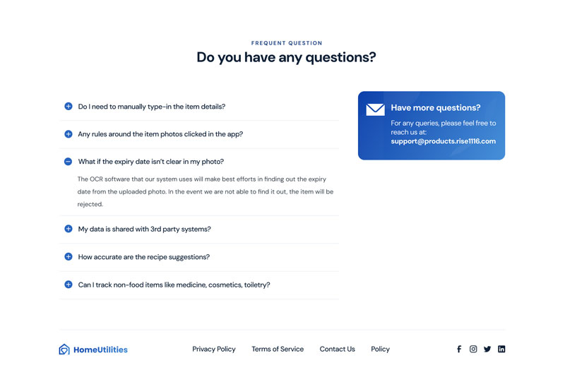Screen dimensions: 565x382
Task: Click the HomeUtilities brand name text
Action: (100, 350)
